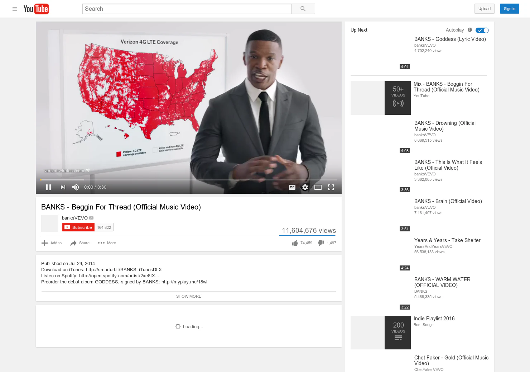Open BANKS - WARM WATER video

(x=442, y=282)
